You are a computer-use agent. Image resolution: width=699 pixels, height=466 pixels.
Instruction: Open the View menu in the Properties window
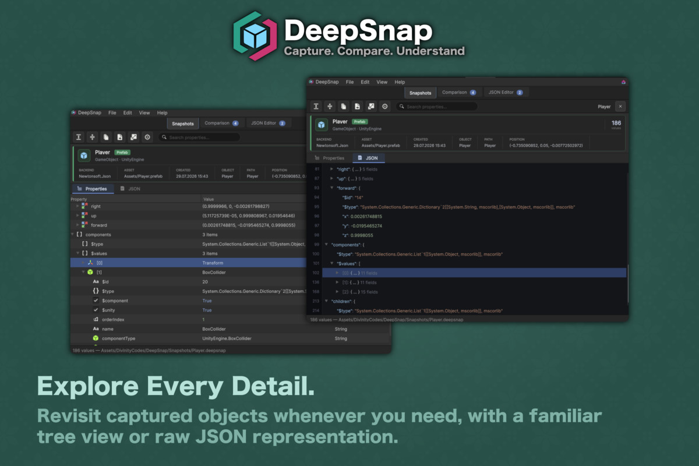[144, 113]
